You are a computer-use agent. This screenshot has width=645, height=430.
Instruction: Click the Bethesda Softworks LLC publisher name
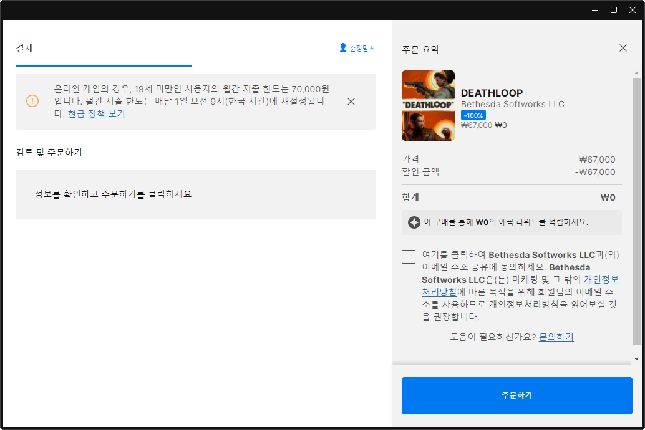tap(513, 105)
